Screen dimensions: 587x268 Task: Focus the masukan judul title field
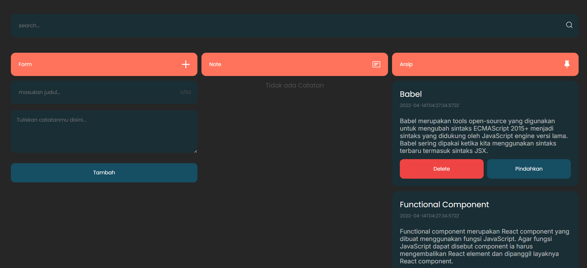click(x=104, y=92)
